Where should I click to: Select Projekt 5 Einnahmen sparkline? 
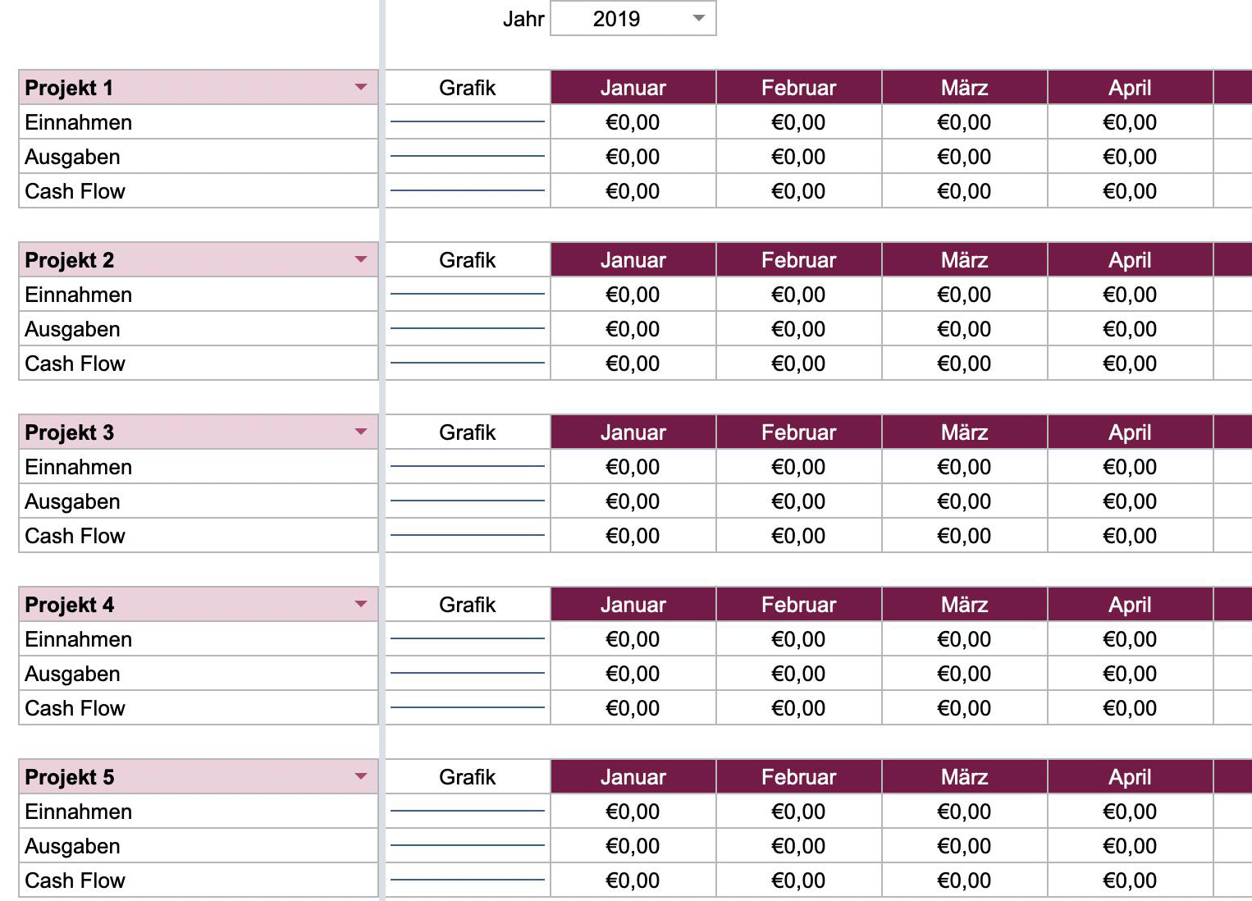[x=468, y=811]
